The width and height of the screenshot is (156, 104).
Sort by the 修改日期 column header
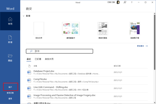[x=117, y=66]
